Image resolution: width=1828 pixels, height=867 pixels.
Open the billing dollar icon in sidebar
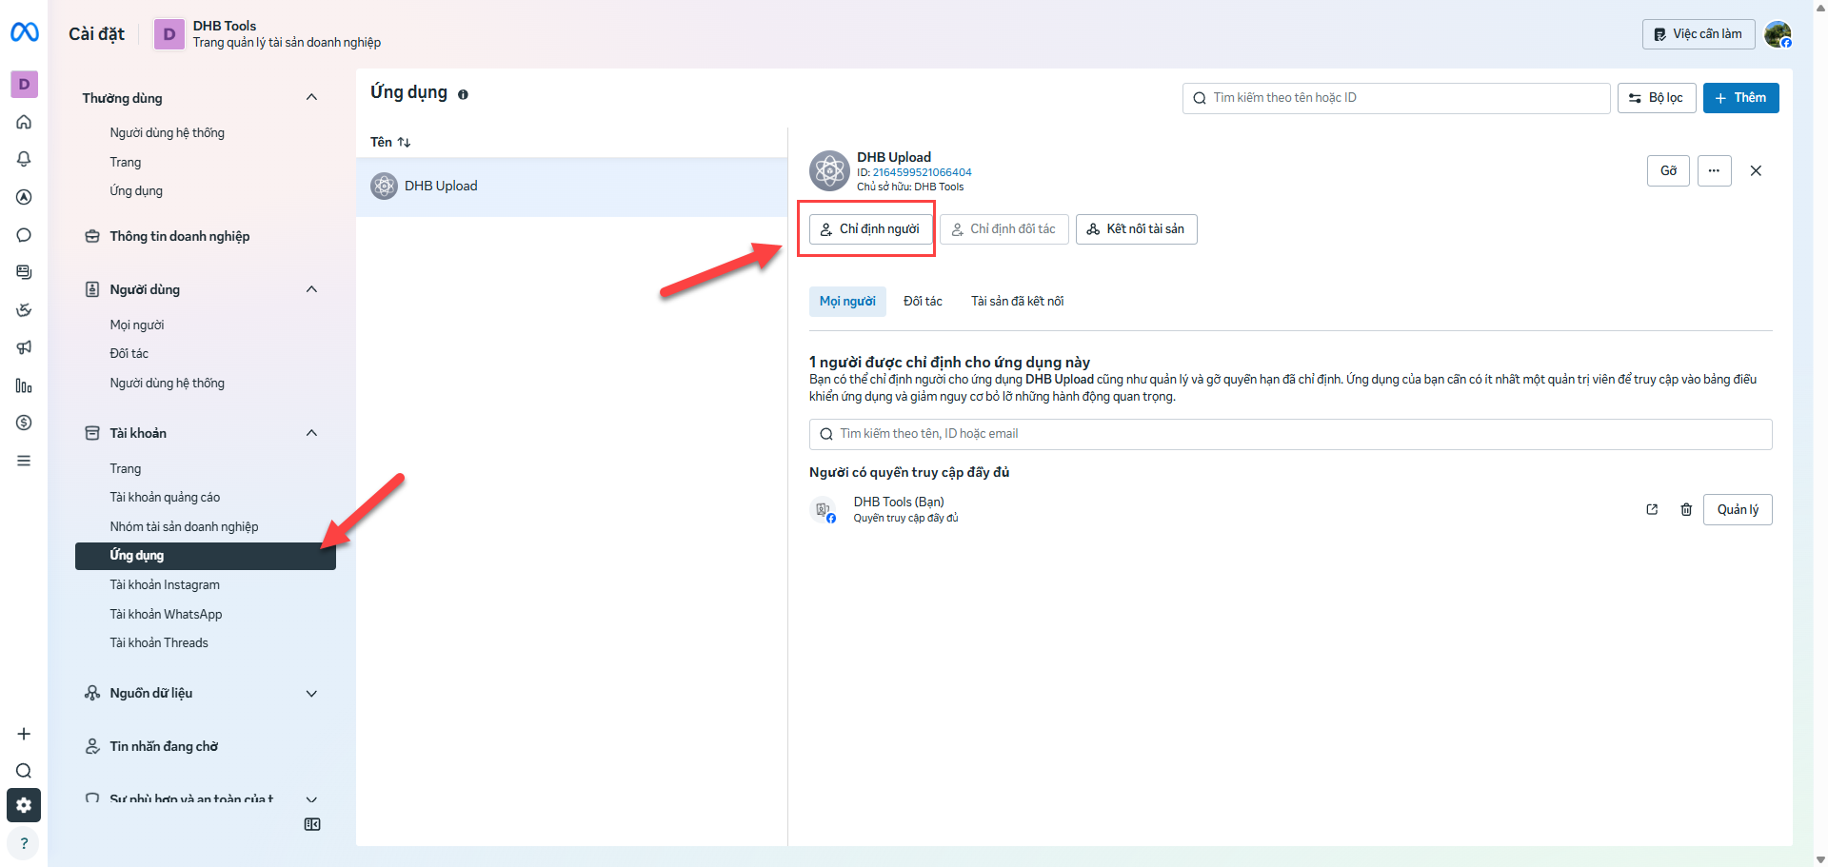click(24, 423)
